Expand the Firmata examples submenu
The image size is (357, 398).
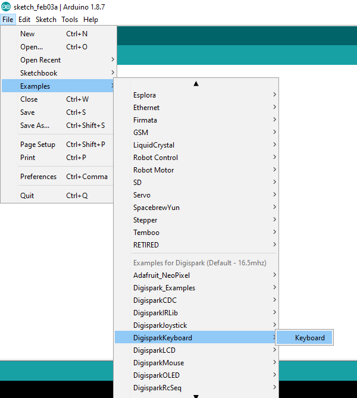[196, 120]
